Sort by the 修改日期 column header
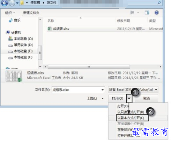The width and height of the screenshot is (171, 142). click(123, 21)
